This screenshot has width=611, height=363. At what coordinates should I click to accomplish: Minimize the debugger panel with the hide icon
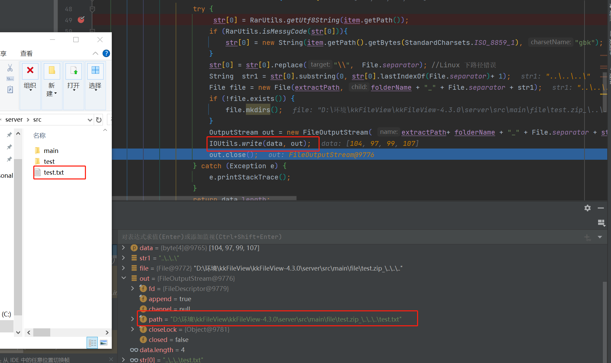point(601,208)
